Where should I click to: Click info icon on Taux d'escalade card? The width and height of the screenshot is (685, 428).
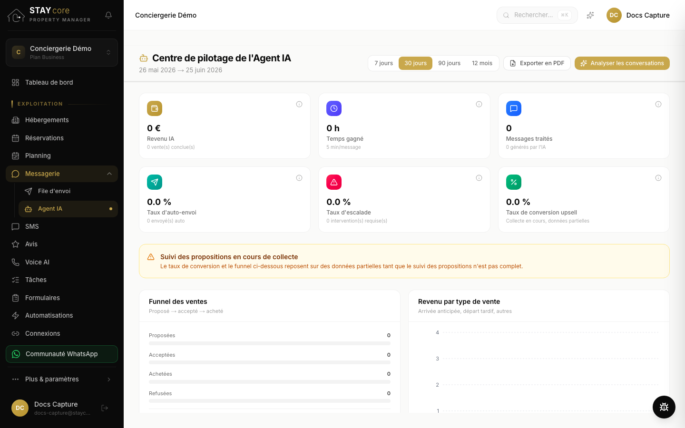479,178
